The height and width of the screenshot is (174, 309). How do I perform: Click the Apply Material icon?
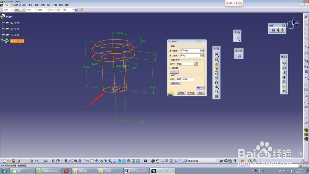tap(239, 56)
